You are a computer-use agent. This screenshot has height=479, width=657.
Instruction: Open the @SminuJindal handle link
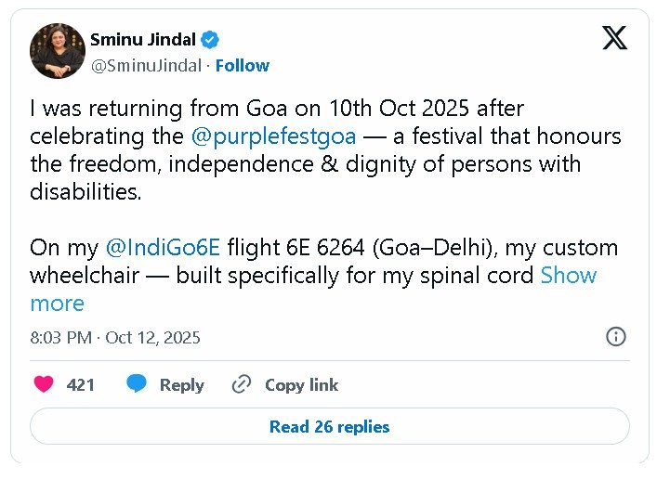coord(146,65)
